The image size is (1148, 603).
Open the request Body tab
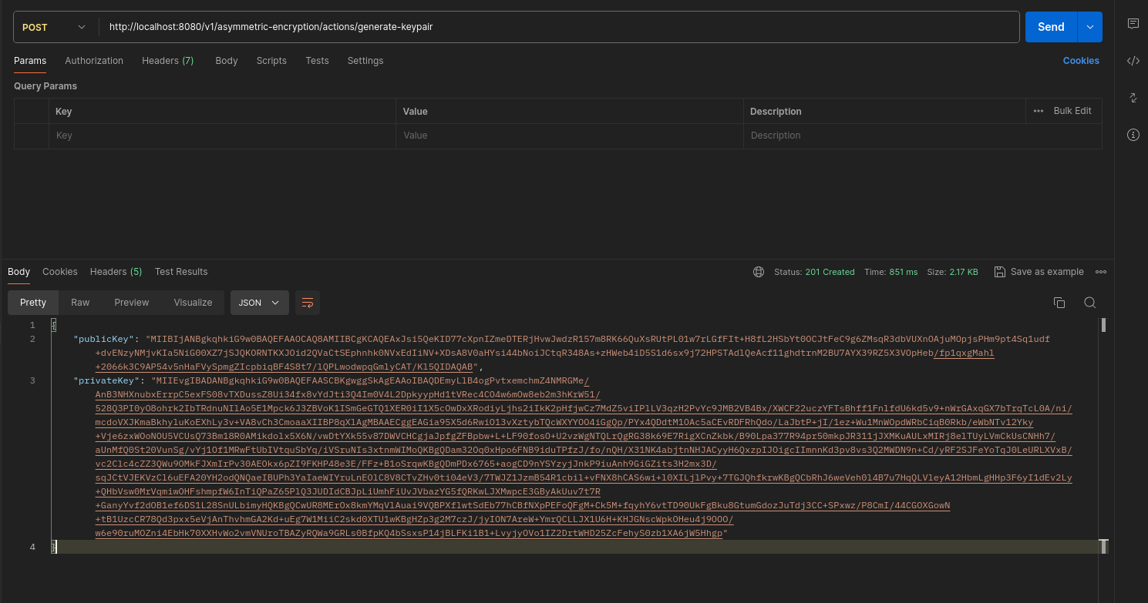click(227, 61)
